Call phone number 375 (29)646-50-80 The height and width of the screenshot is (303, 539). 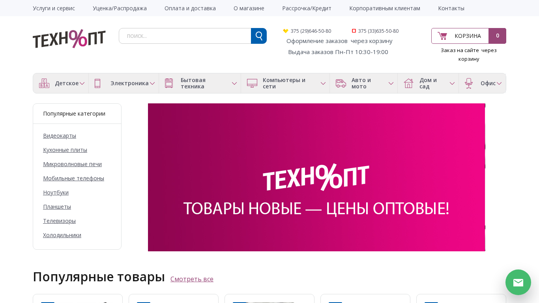(311, 31)
